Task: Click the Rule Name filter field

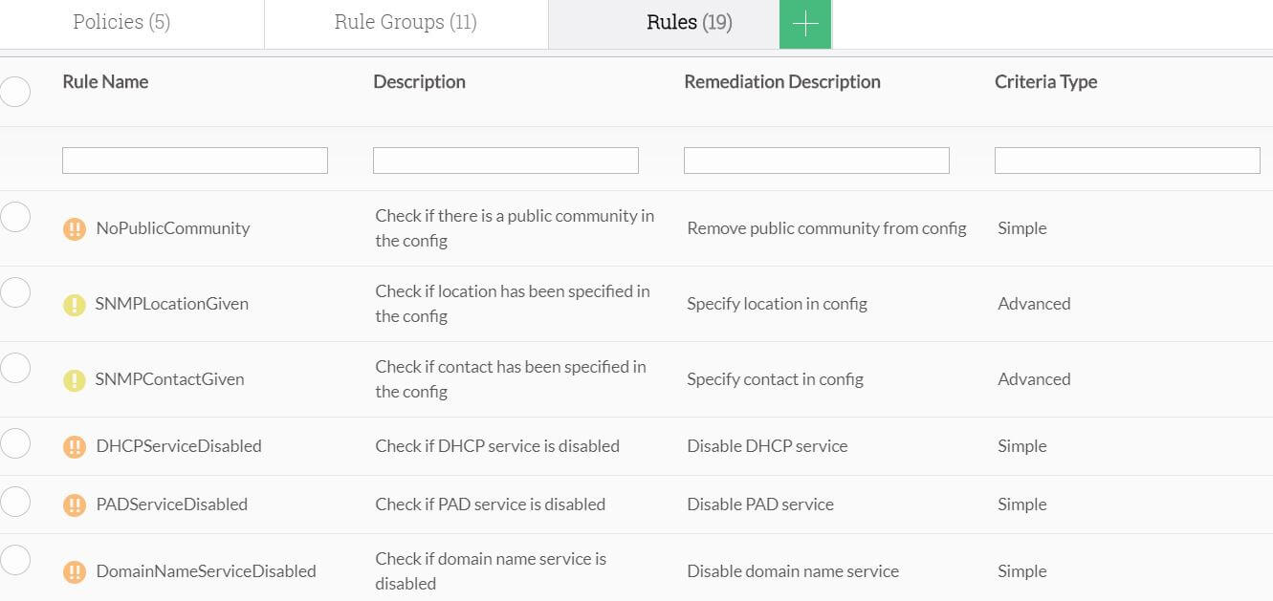Action: coord(194,160)
